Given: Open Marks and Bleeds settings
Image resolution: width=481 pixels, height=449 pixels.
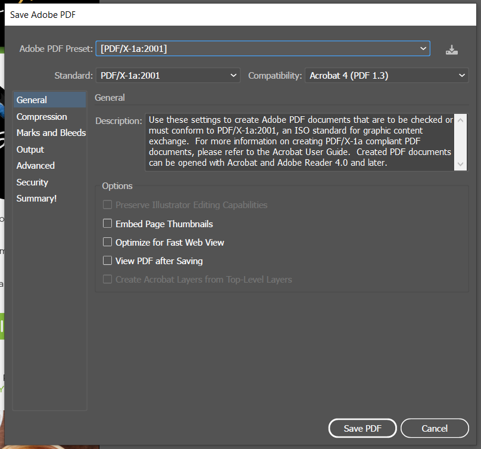Looking at the screenshot, I should click(51, 133).
